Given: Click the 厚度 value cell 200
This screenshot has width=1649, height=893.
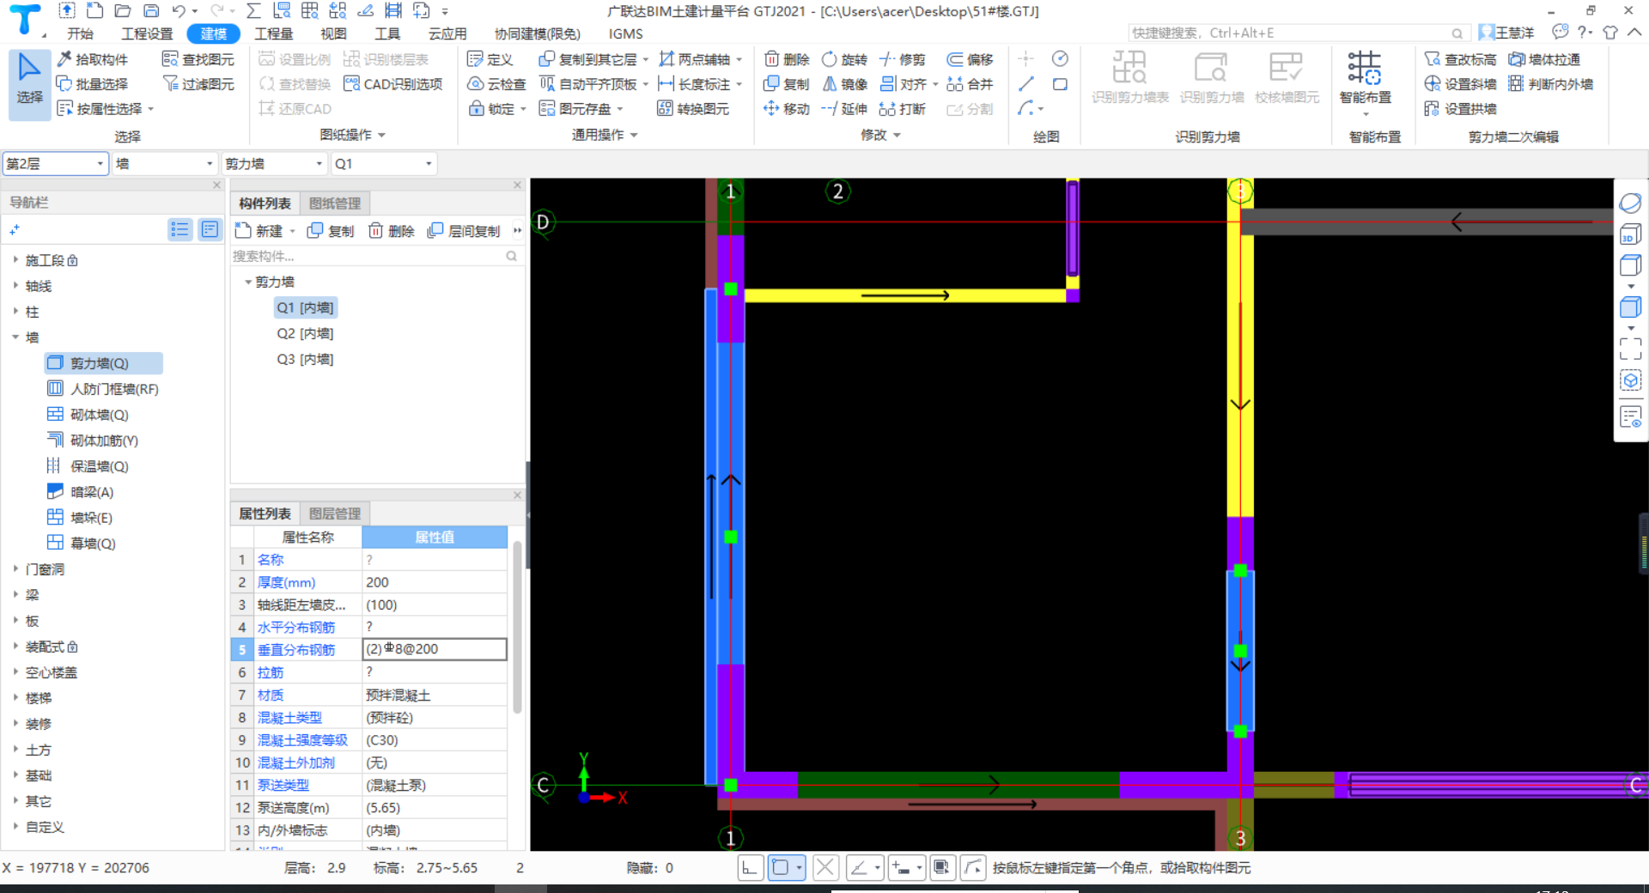Looking at the screenshot, I should tap(435, 582).
